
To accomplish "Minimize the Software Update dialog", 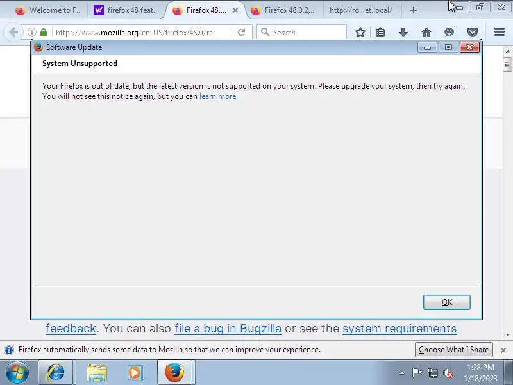I will [x=427, y=47].
